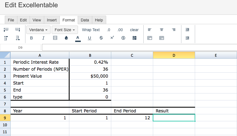Open the cell background fill droplet
The width and height of the screenshot is (237, 136).
[66, 38]
